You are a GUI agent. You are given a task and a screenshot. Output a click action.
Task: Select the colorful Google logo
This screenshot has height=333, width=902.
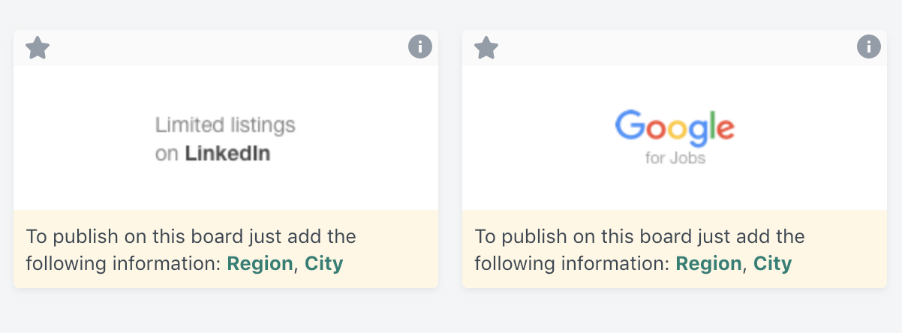click(675, 127)
